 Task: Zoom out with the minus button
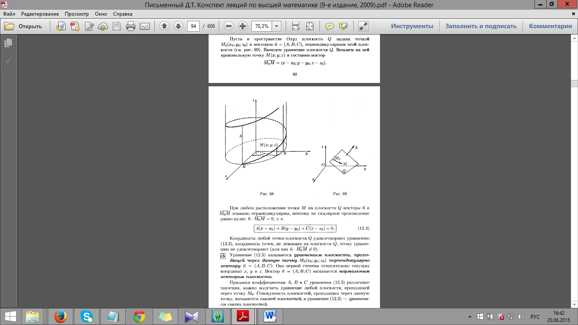229,26
